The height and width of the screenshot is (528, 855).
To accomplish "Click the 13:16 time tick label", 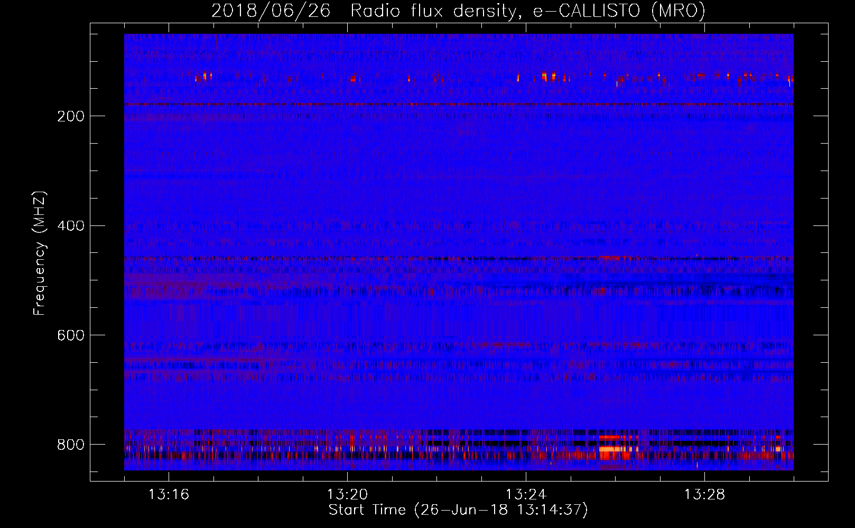I will (x=169, y=495).
